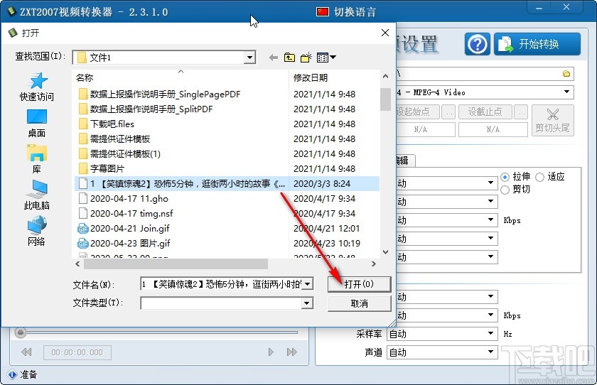This screenshot has width=597, height=385.
Task: Click the blue help question mark icon
Action: (x=478, y=44)
